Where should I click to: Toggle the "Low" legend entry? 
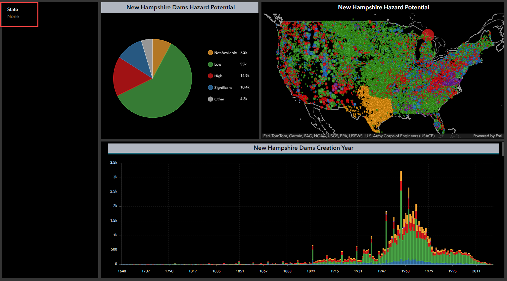pos(218,64)
